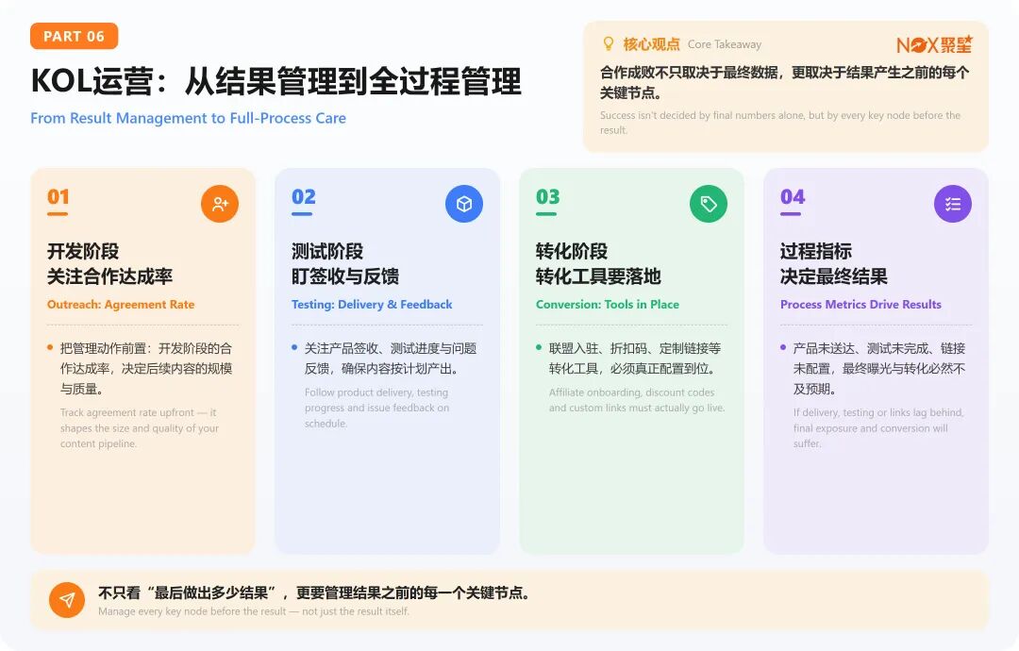Click the blue cube icon in card 02
The image size is (1019, 651).
tap(464, 204)
